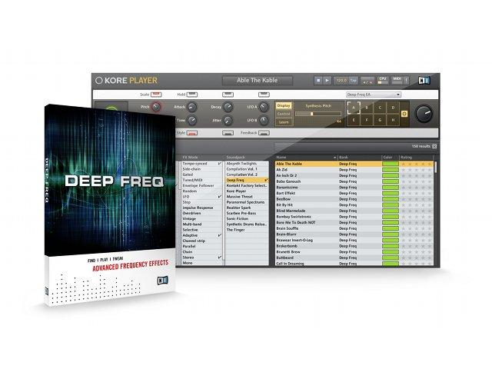Viewport: 492px width, 369px height.
Task: Click the Pitch knob
Action: coord(156,107)
